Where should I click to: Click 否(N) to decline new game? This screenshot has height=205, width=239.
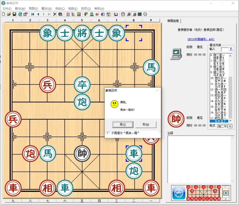point(146,125)
